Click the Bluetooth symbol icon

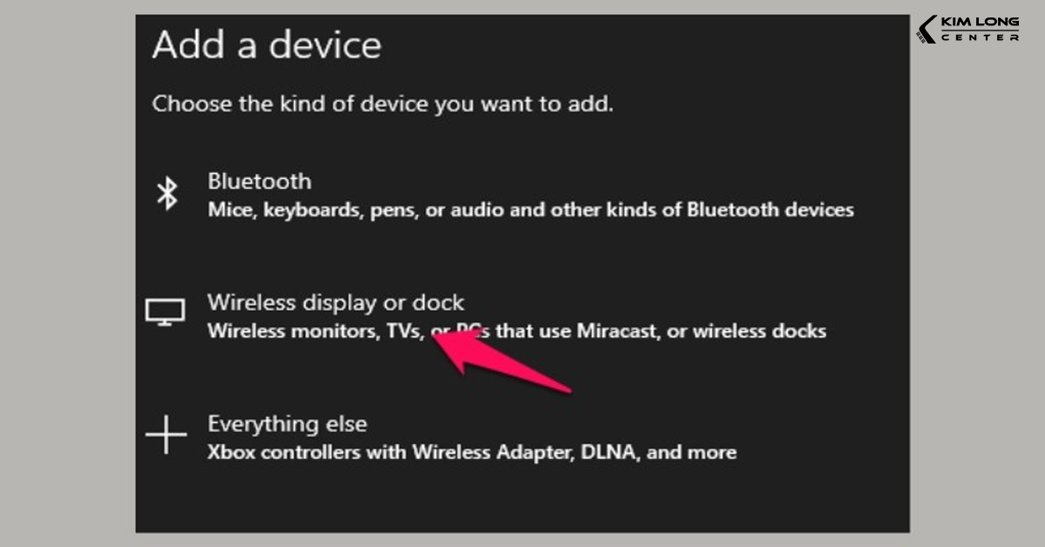point(166,194)
